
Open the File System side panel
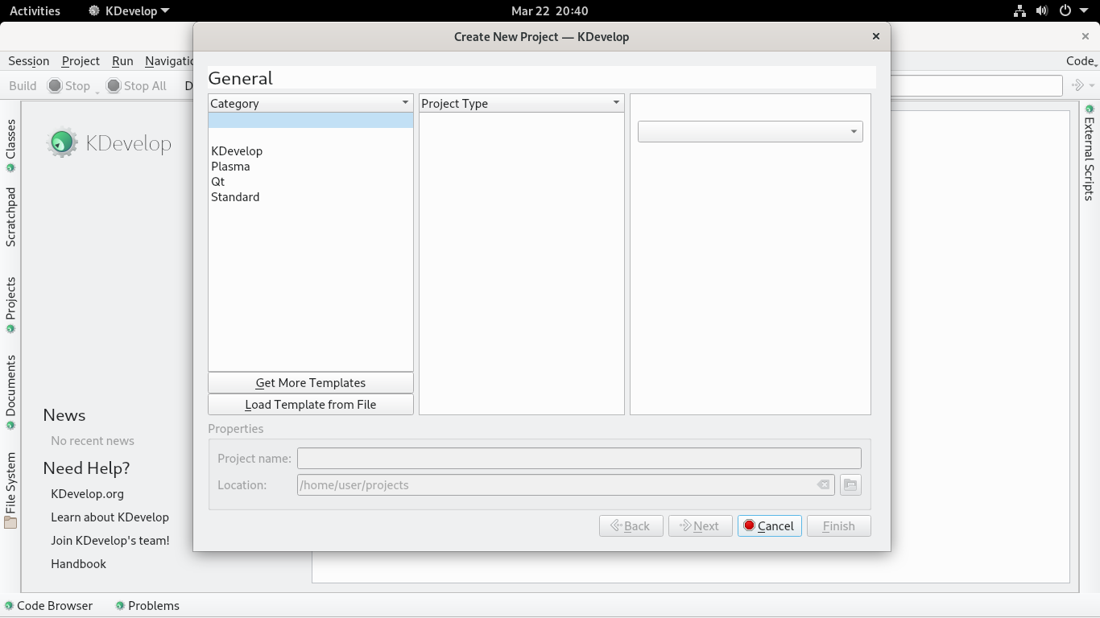pos(10,489)
